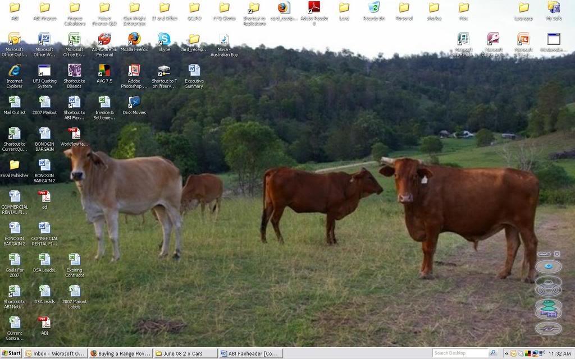Expand hidden system tray icons
575x359 pixels.
click(x=506, y=353)
